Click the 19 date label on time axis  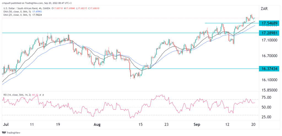click(x=59, y=124)
